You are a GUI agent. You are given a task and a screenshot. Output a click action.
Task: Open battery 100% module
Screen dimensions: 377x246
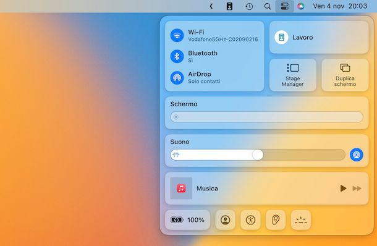click(x=187, y=220)
